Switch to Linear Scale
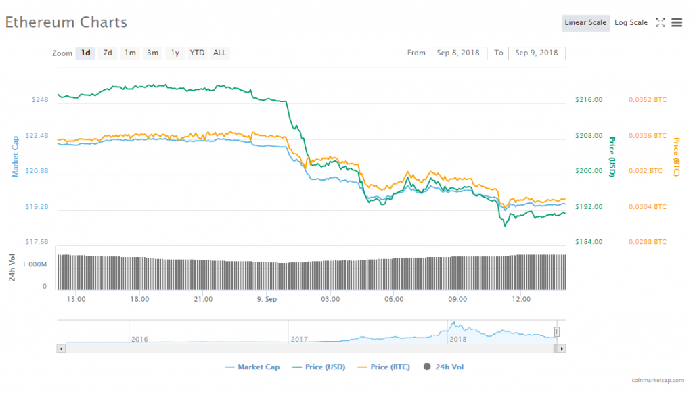This screenshot has height=395, width=693. tap(585, 22)
